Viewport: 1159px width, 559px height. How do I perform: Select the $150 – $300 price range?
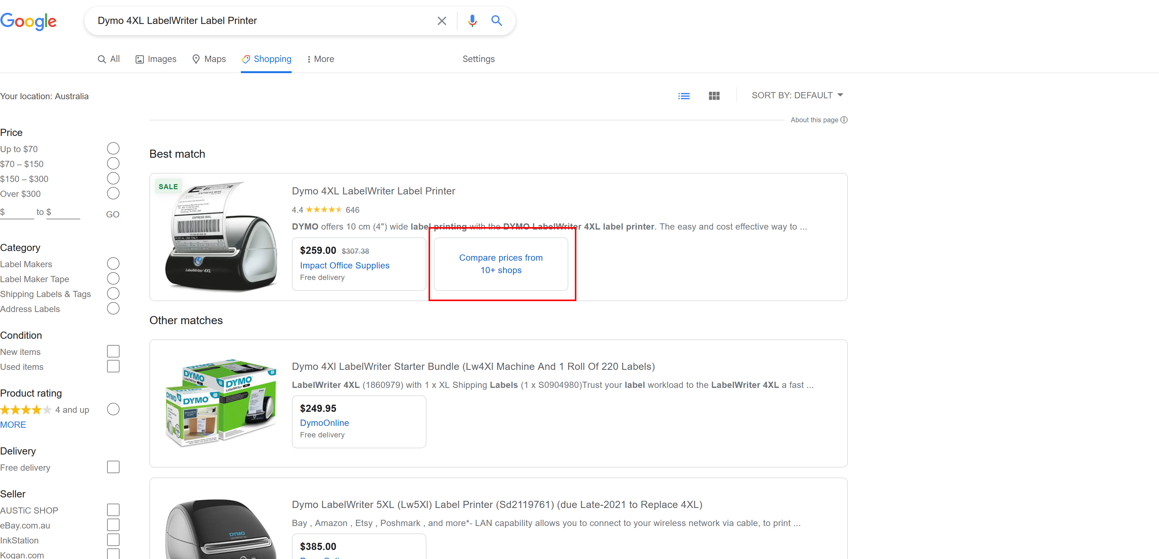click(113, 178)
